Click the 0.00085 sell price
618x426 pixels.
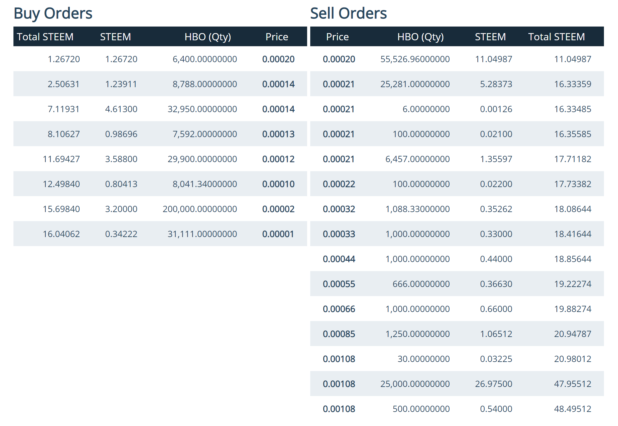[x=339, y=334]
